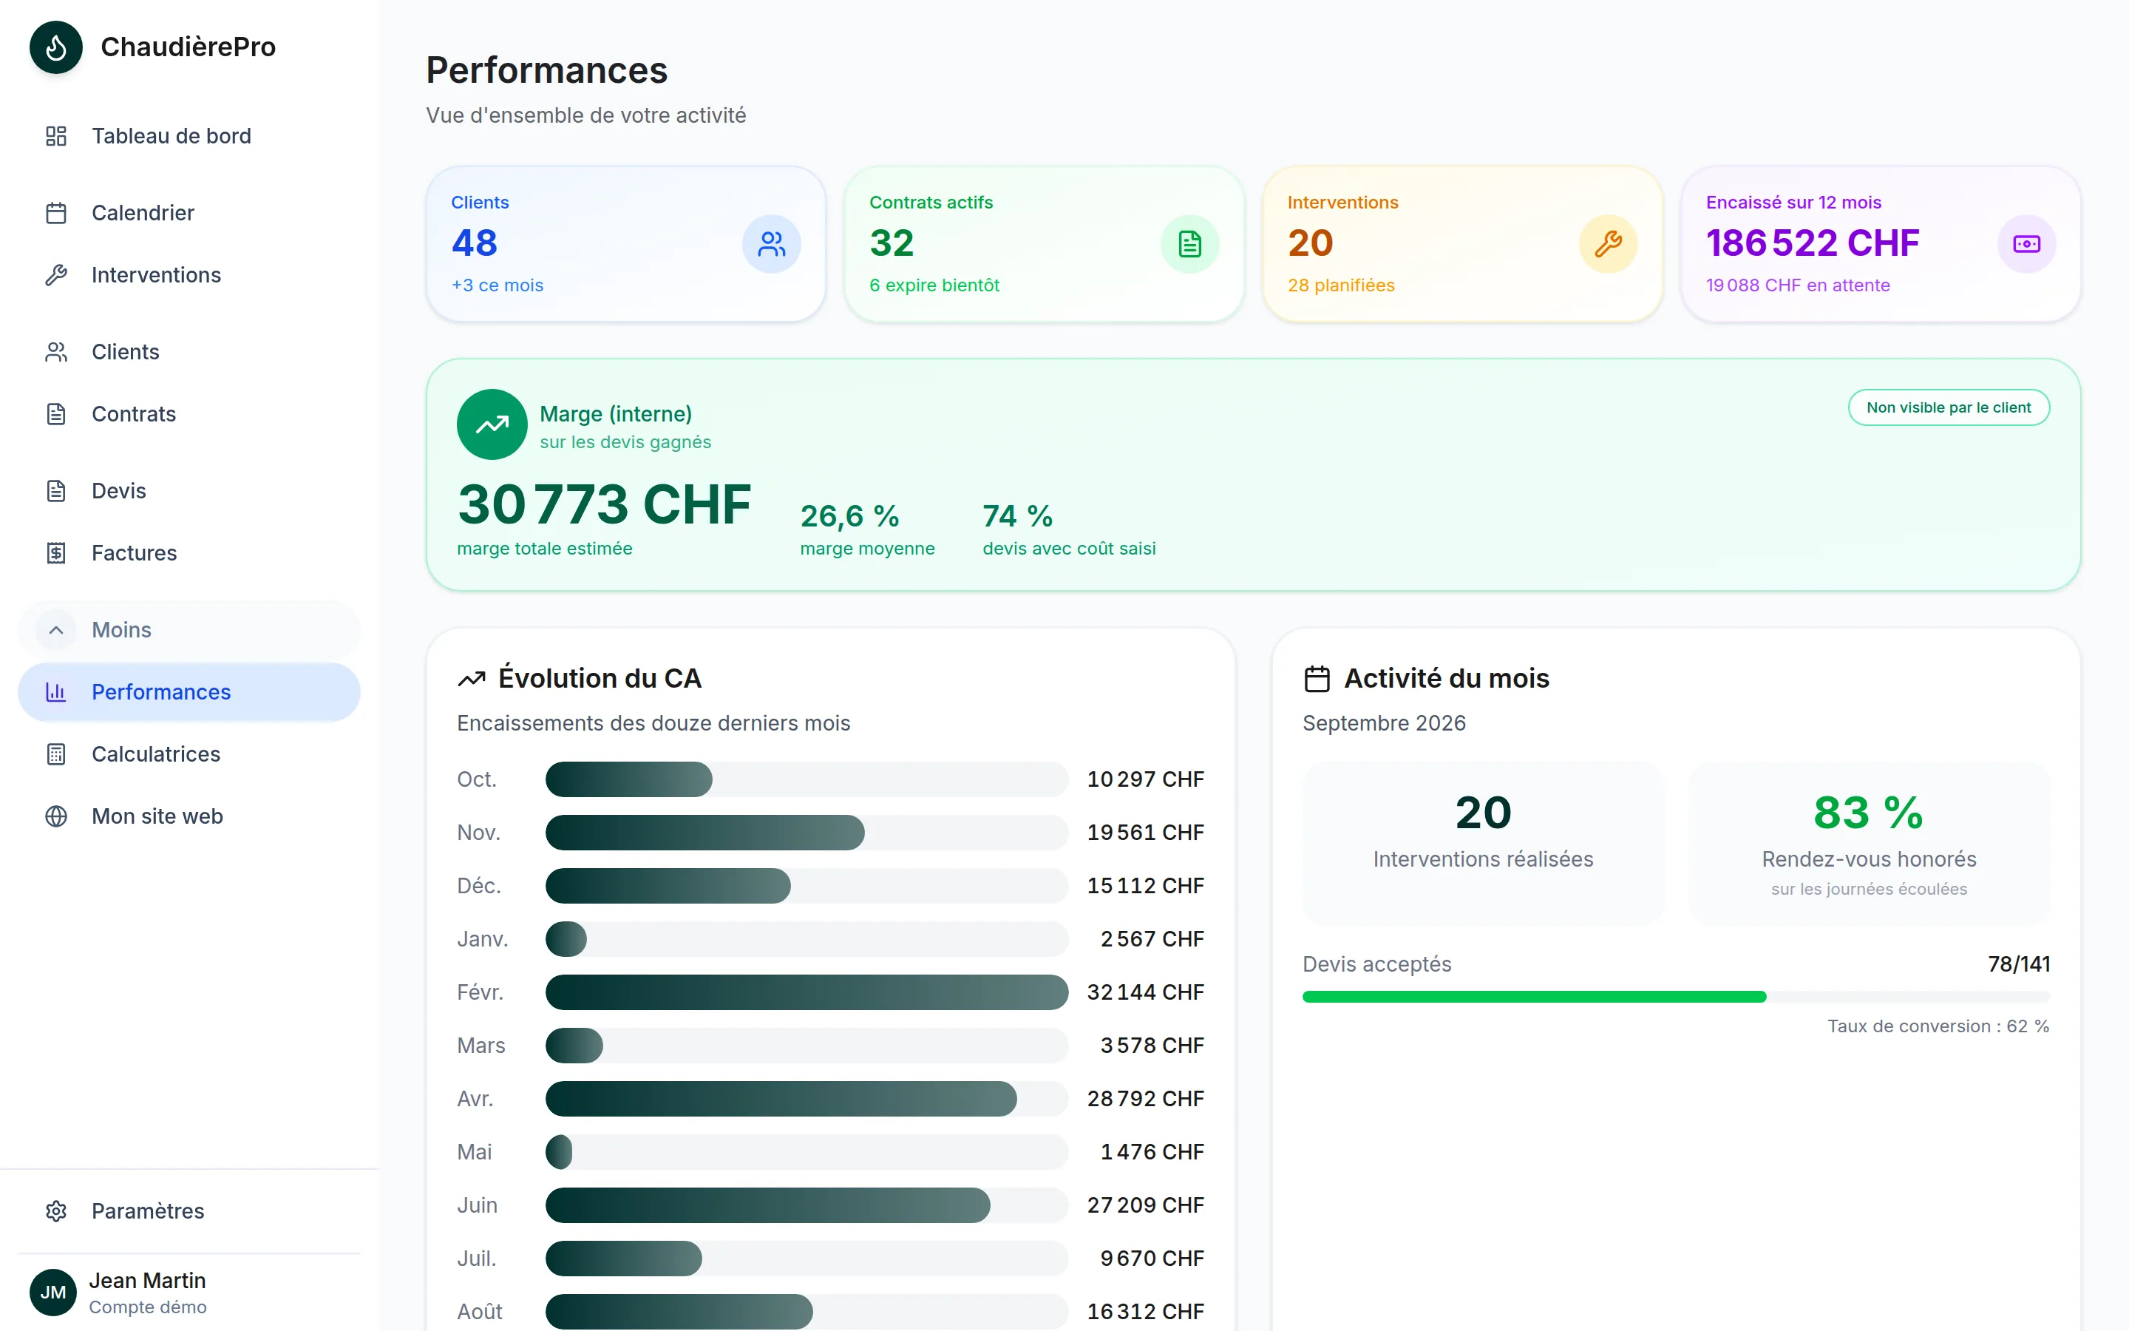Click the Févr. revenue bar

[x=807, y=992]
